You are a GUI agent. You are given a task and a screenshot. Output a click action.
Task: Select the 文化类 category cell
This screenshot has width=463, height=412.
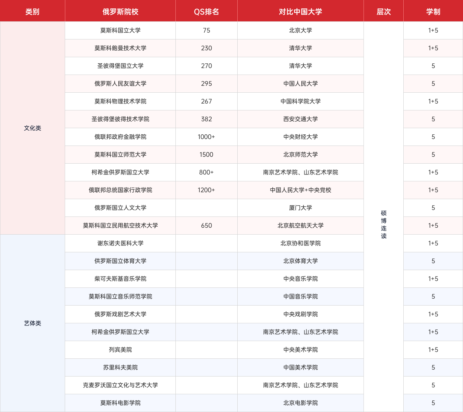pyautogui.click(x=33, y=128)
